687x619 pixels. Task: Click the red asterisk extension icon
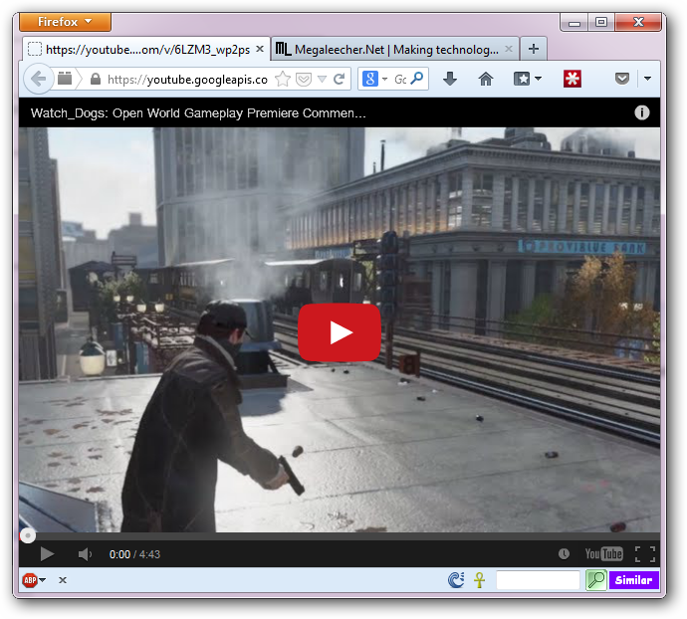coord(572,79)
